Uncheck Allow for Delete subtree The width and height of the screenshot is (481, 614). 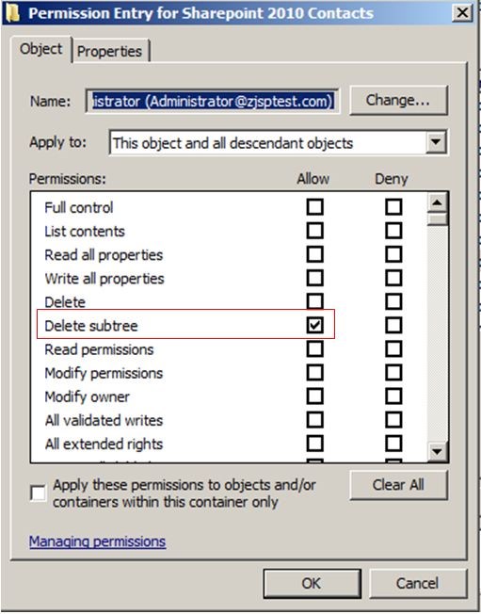click(315, 325)
